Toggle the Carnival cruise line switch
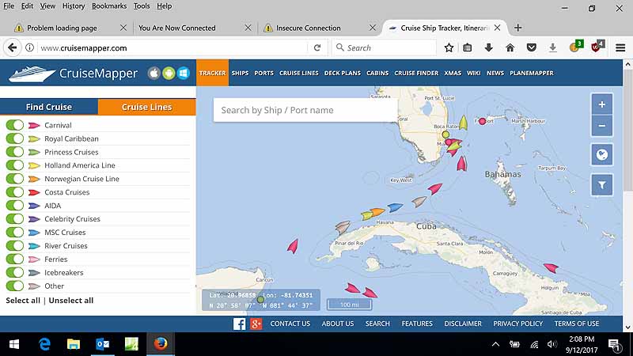 click(x=15, y=125)
